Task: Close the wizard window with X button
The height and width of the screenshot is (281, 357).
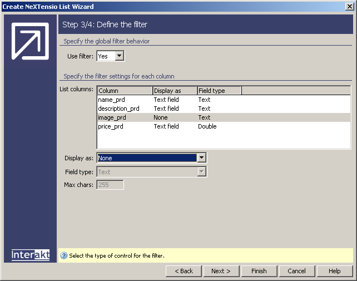Action: (350, 7)
